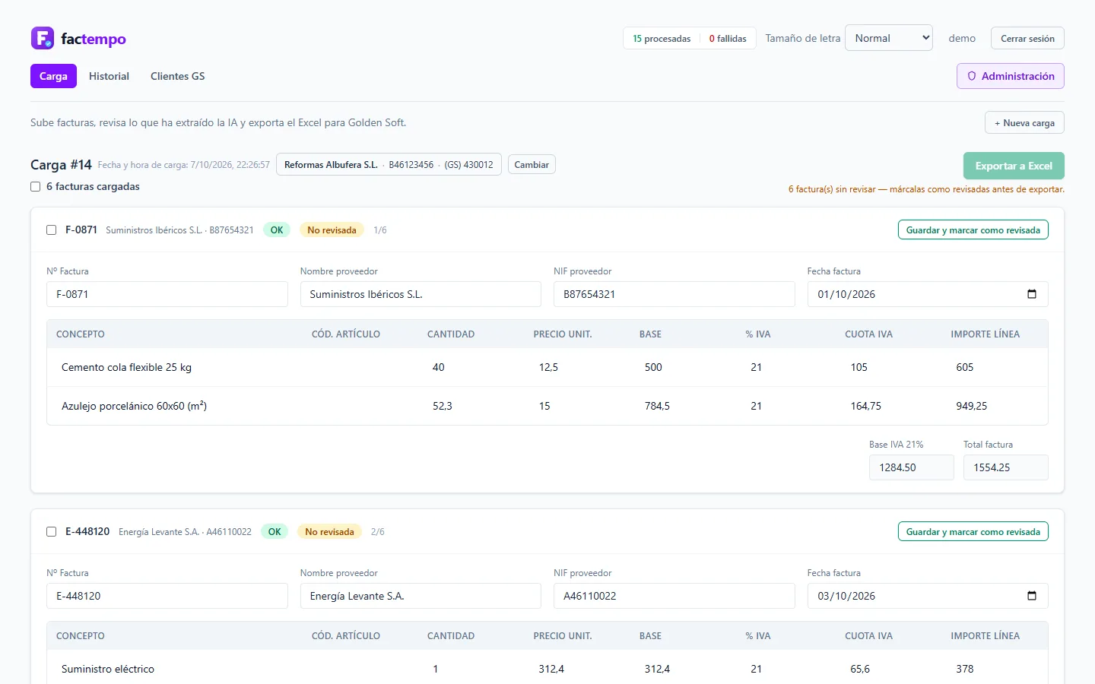Open calendar picker for date 01/10/2026

coord(1032,294)
